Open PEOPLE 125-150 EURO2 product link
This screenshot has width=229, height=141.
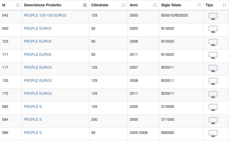click(x=45, y=15)
